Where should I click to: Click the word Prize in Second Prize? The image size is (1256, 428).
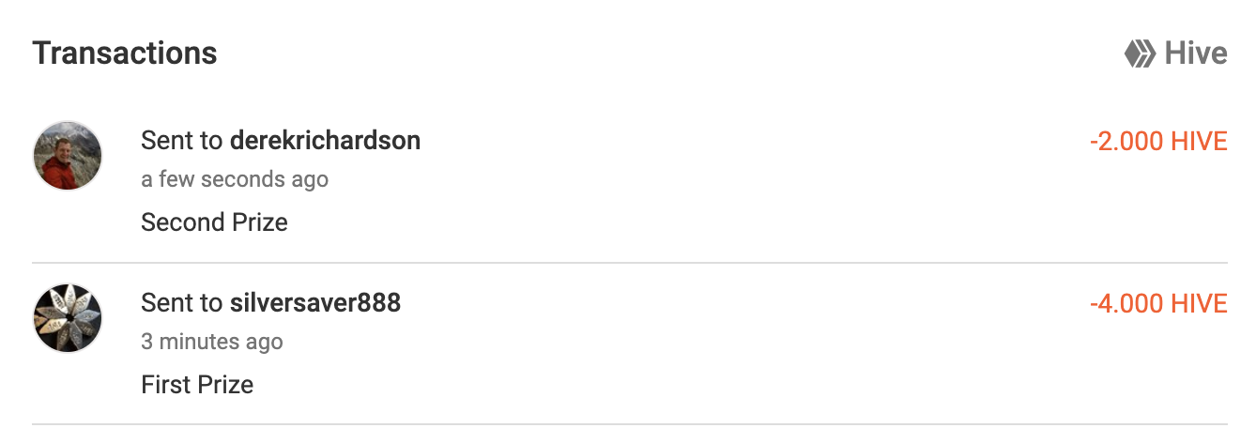tap(258, 222)
